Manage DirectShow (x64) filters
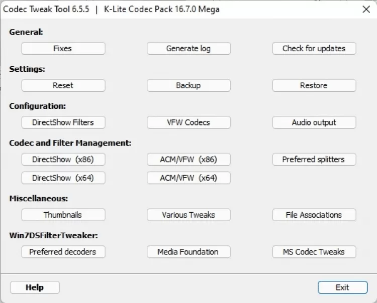 pos(63,178)
